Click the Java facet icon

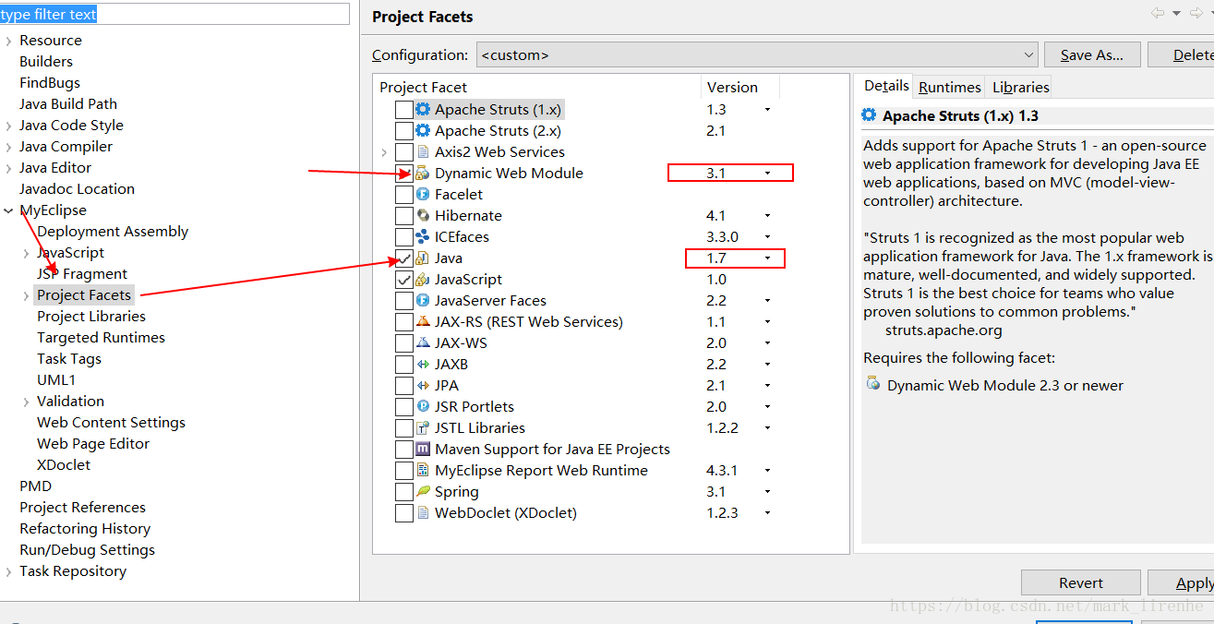click(x=423, y=258)
